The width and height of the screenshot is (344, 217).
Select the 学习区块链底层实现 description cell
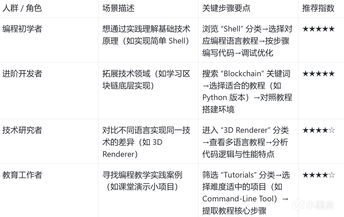pyautogui.click(x=146, y=80)
